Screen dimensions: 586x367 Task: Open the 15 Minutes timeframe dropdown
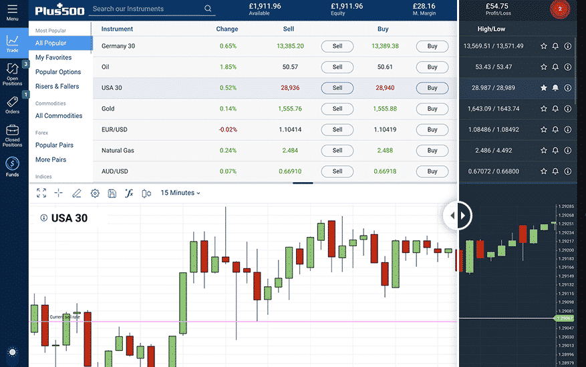pos(180,193)
